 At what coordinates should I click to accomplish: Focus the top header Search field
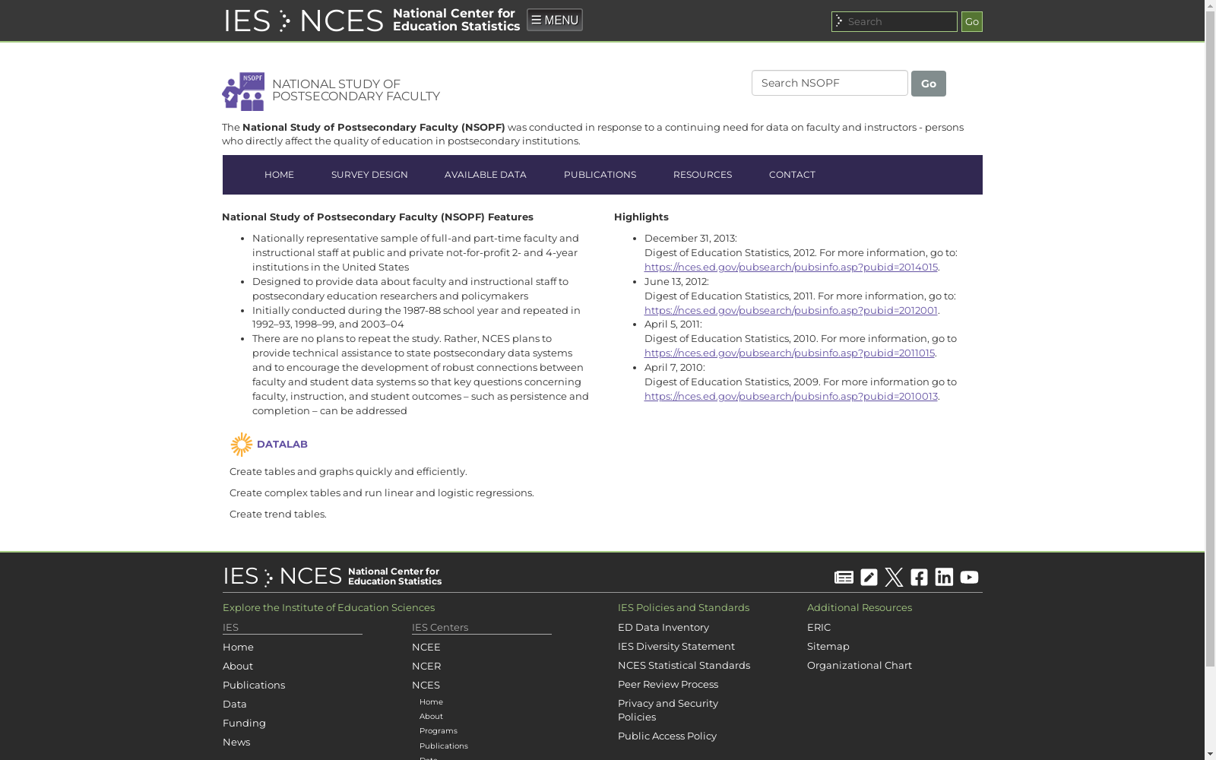(895, 21)
